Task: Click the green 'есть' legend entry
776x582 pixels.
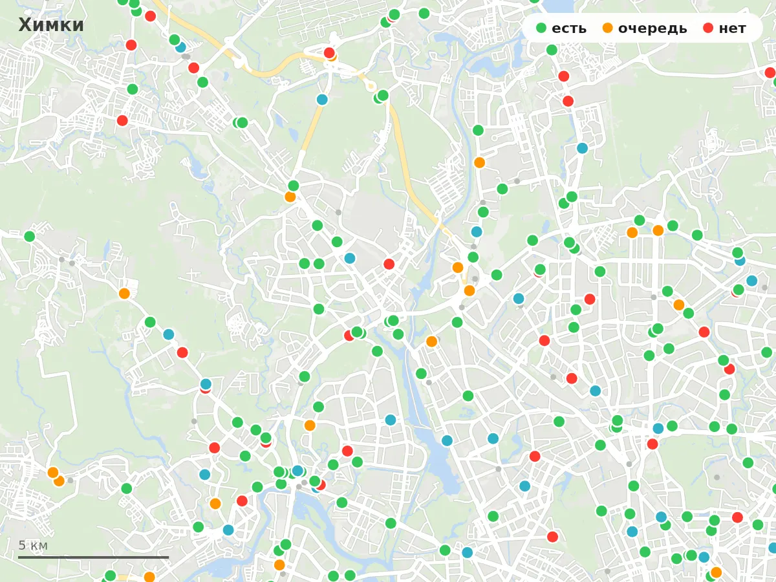Action: [x=561, y=28]
